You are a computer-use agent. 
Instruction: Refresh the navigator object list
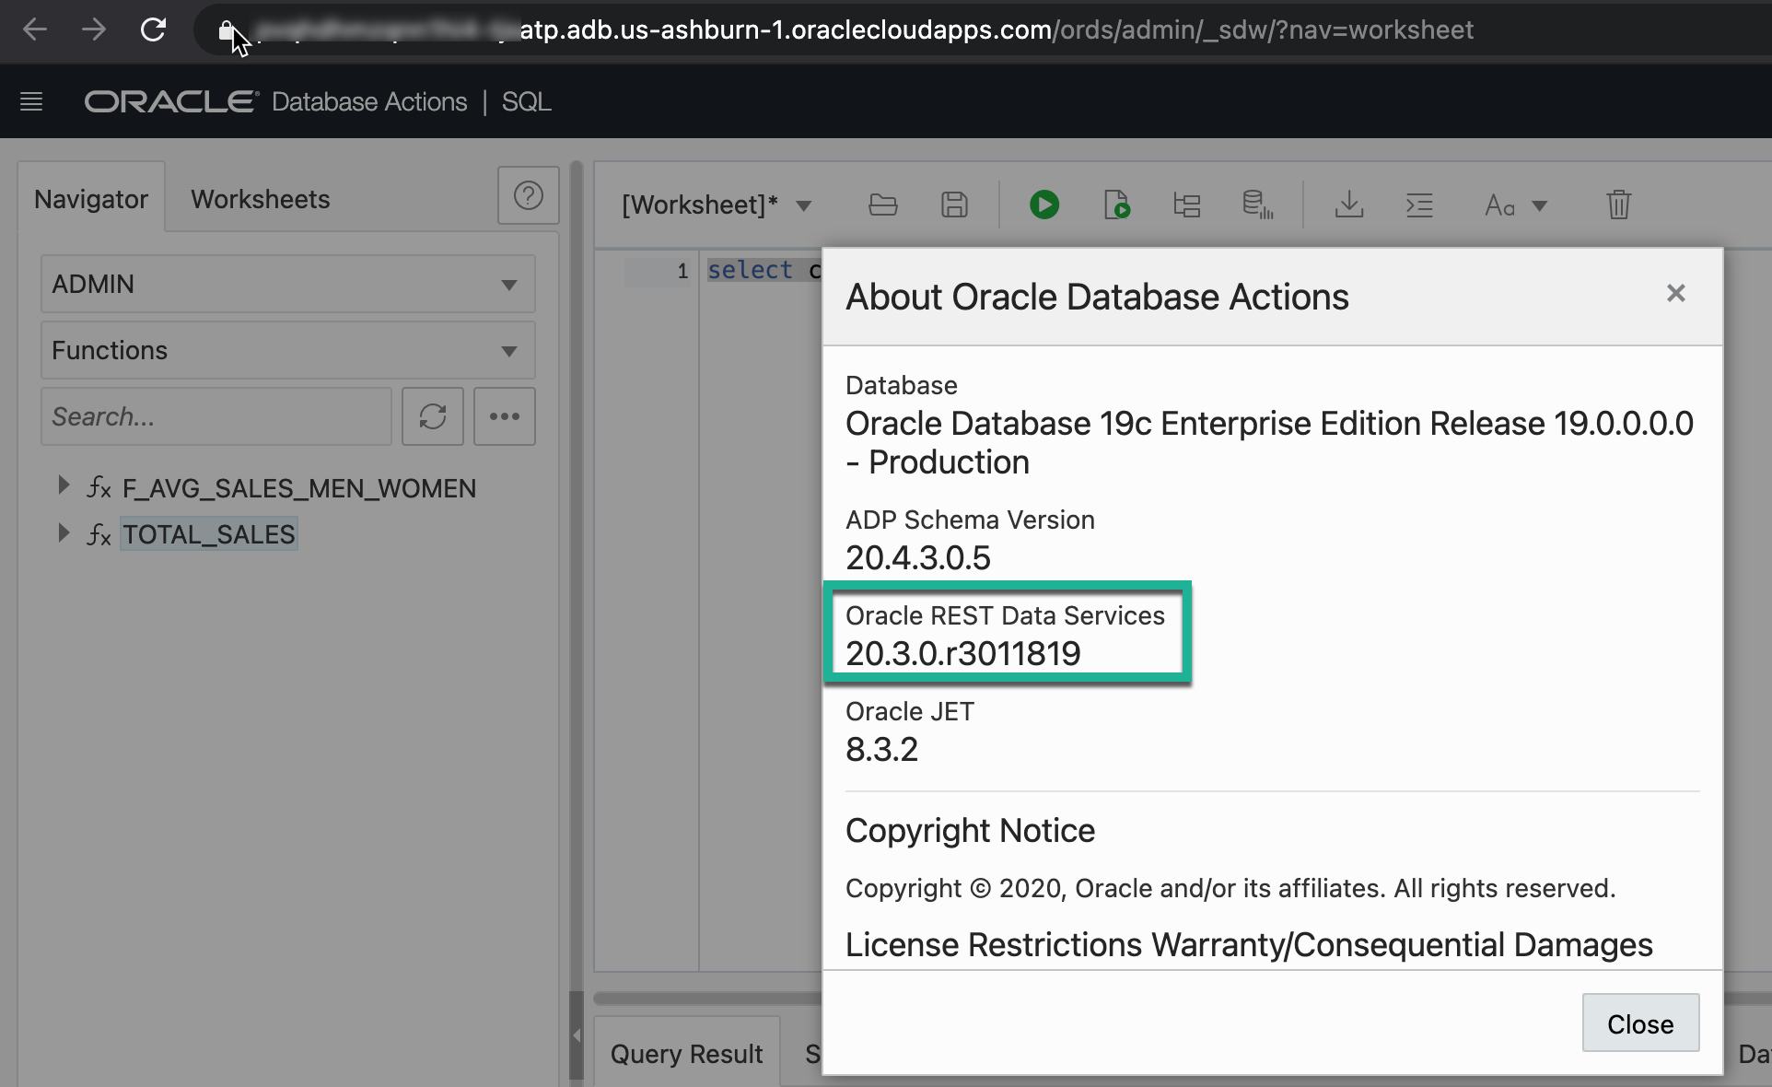click(x=433, y=416)
